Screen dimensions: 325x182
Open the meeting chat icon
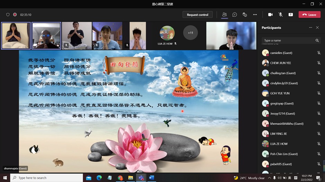click(x=235, y=15)
